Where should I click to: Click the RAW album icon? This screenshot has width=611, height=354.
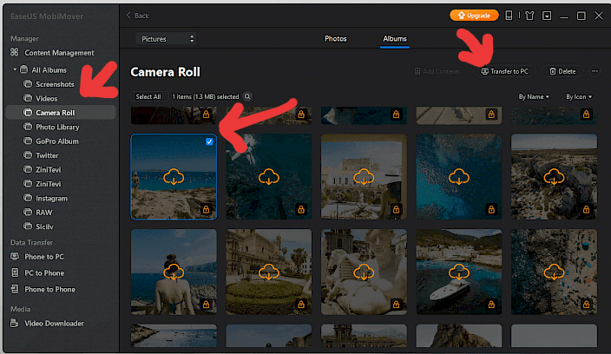point(28,213)
